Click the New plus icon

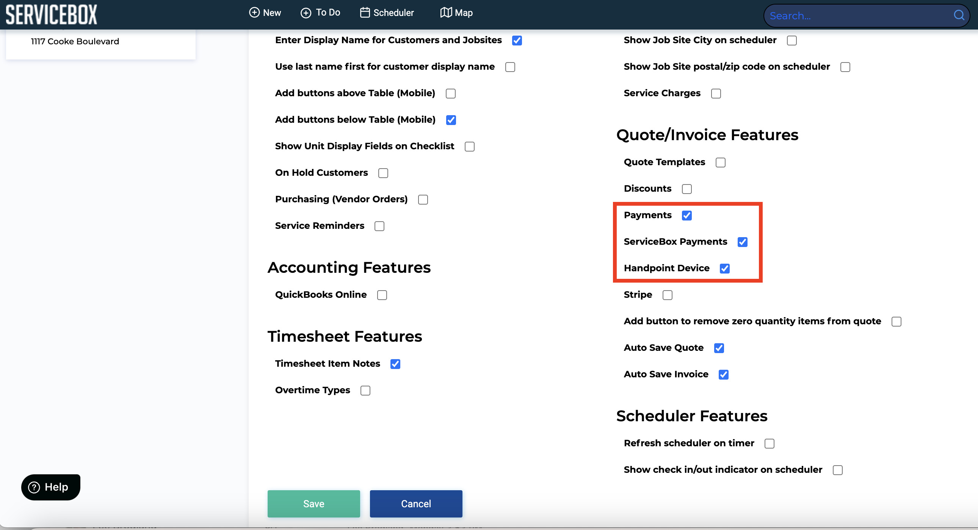coord(254,13)
